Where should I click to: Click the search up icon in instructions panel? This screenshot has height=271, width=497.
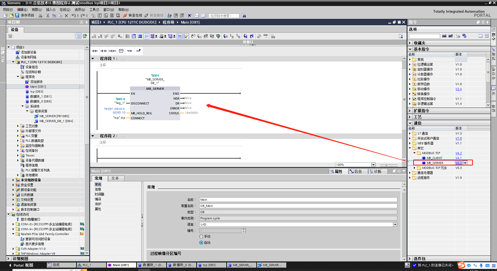click(451, 36)
